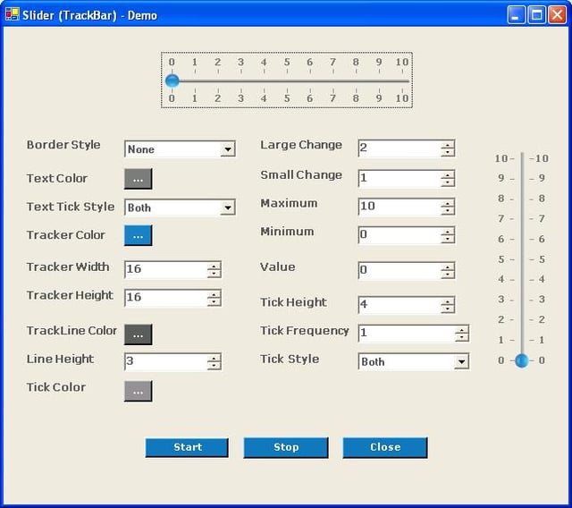Open the TrackLine Color picker button

click(x=139, y=334)
